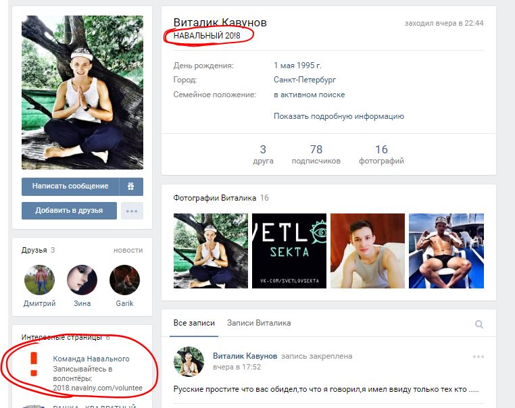Open the Команда Навального page link
This screenshot has height=408, width=515.
click(91, 359)
